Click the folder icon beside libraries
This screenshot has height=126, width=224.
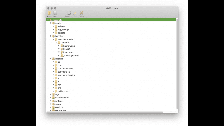(x=53, y=59)
